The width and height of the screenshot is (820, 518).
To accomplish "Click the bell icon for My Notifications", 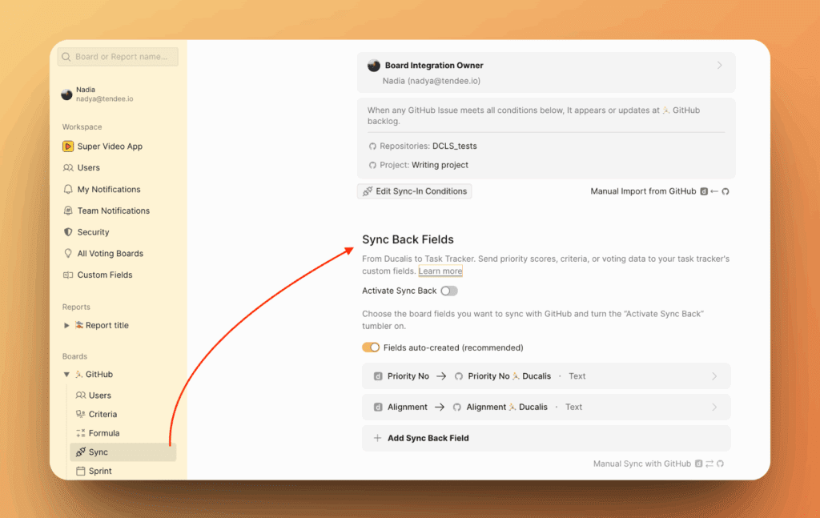I will click(68, 190).
